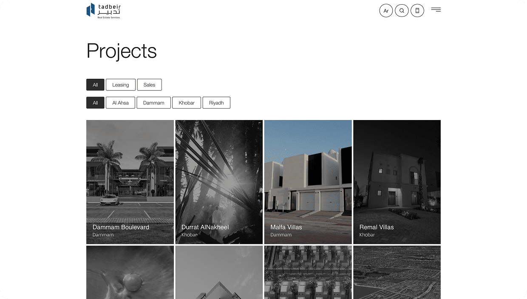Filter projects by Sales
527x299 pixels.
pyautogui.click(x=149, y=85)
